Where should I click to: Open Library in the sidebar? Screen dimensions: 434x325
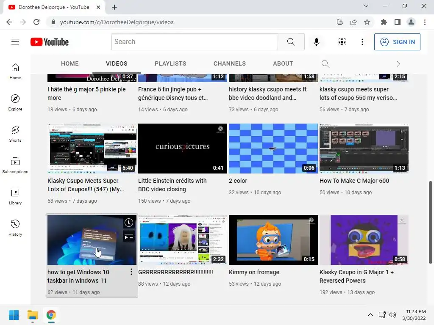pyautogui.click(x=15, y=196)
